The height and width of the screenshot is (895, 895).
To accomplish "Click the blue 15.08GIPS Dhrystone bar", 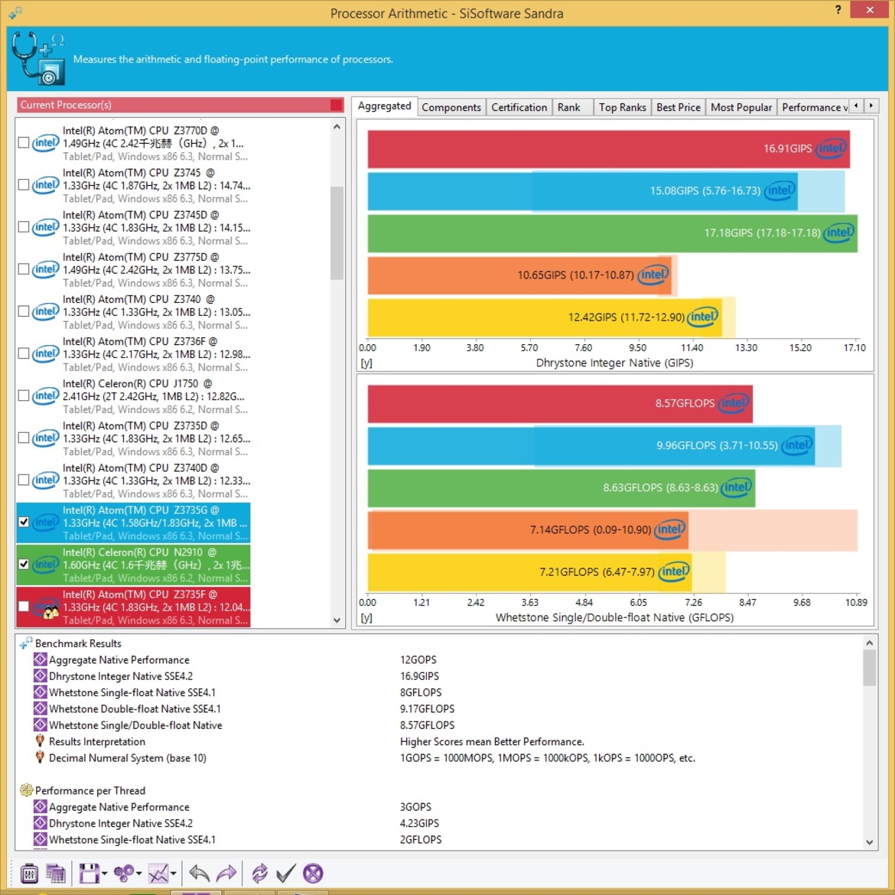I will point(582,190).
